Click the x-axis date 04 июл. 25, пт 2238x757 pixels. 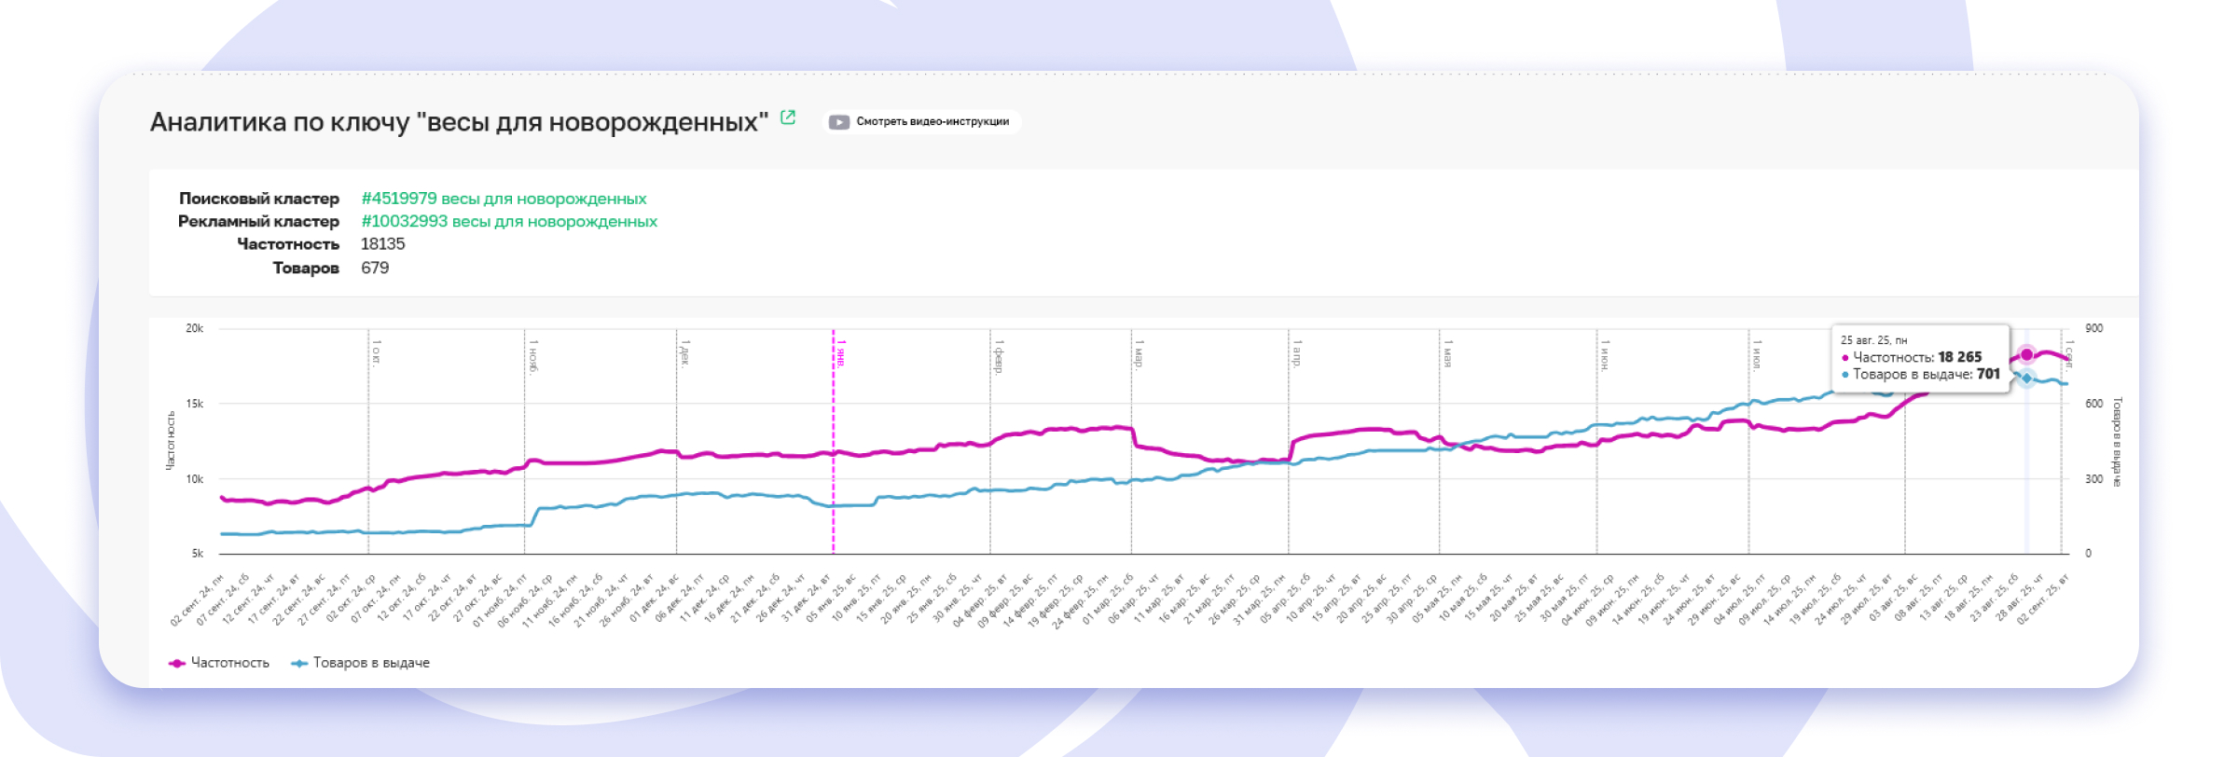tap(1741, 600)
